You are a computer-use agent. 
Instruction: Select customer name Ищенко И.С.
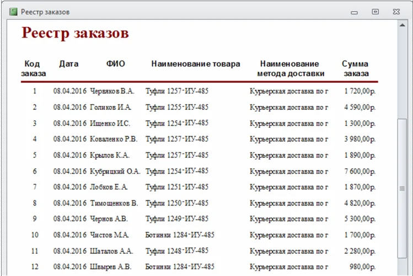click(110, 123)
